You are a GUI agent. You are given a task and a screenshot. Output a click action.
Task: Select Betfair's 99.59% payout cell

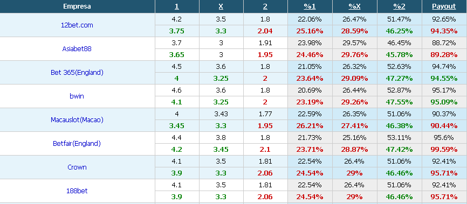pos(444,149)
